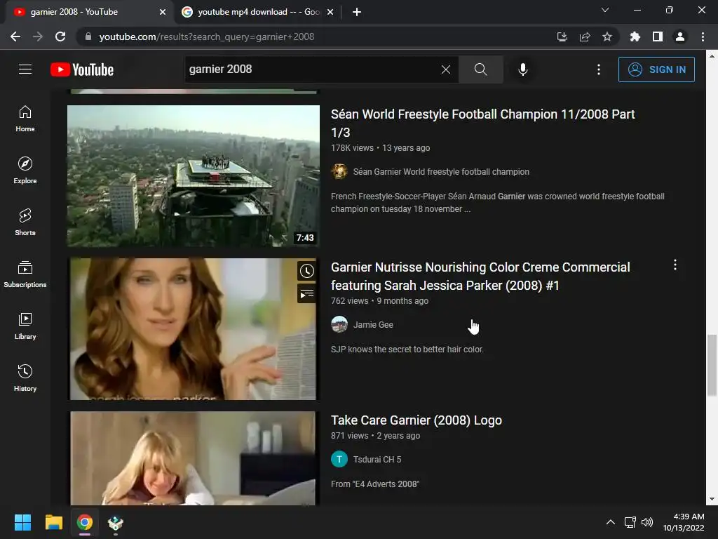This screenshot has height=539, width=718.
Task: Open a new browser tab
Action: click(357, 13)
